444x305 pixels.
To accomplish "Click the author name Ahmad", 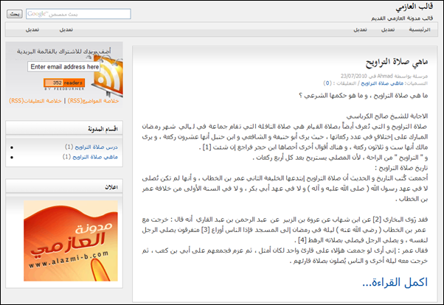I will tap(385, 76).
